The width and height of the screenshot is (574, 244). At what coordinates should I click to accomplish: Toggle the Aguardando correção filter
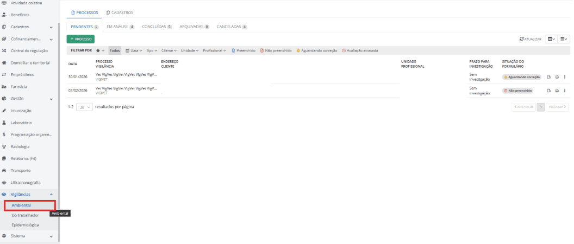[x=317, y=50]
